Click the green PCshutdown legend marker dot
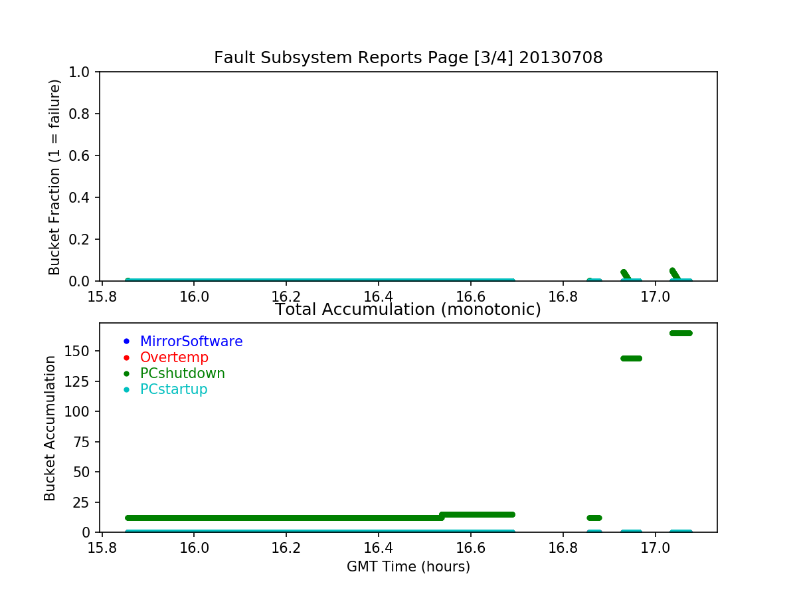 [126, 373]
